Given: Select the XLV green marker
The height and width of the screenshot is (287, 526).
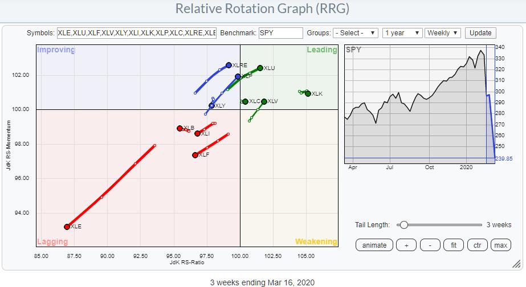Looking at the screenshot, I should coord(264,101).
